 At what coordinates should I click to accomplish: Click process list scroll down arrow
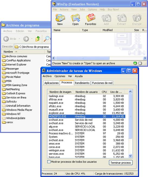pos(130,156)
